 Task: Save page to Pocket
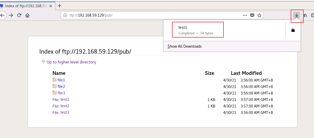(x=252, y=15)
